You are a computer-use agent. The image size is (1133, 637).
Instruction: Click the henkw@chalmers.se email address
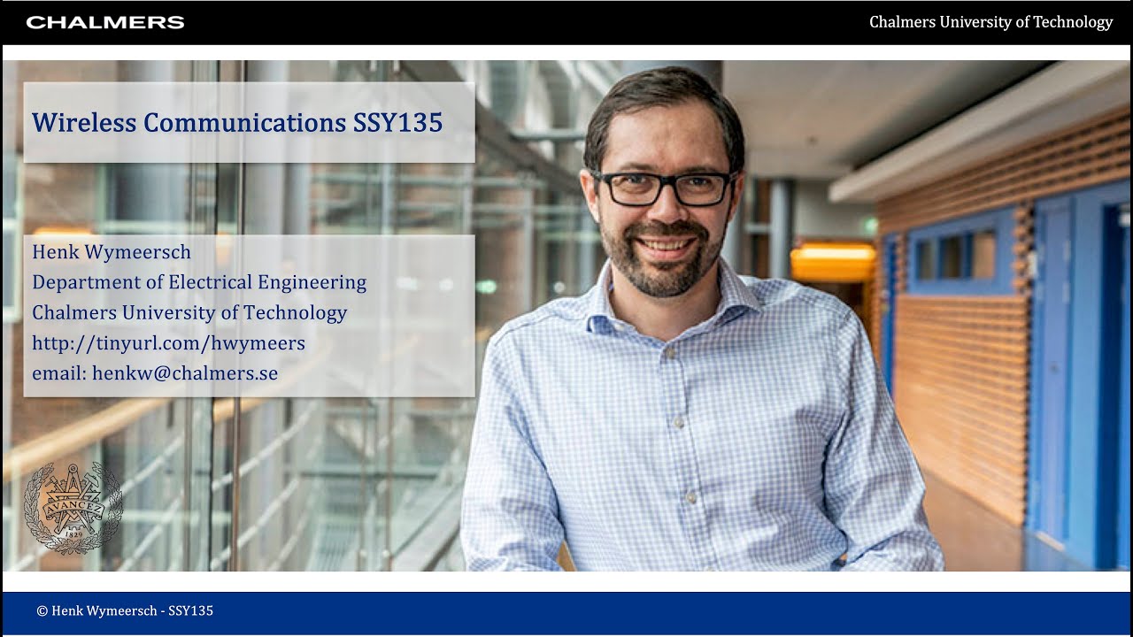tap(185, 373)
